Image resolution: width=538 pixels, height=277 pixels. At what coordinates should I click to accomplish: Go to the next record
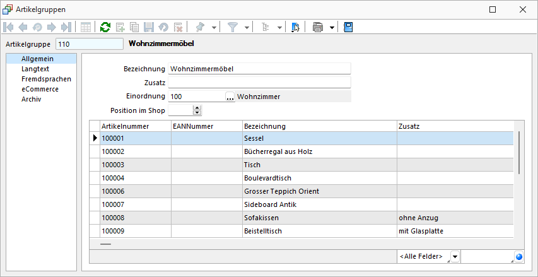point(52,27)
